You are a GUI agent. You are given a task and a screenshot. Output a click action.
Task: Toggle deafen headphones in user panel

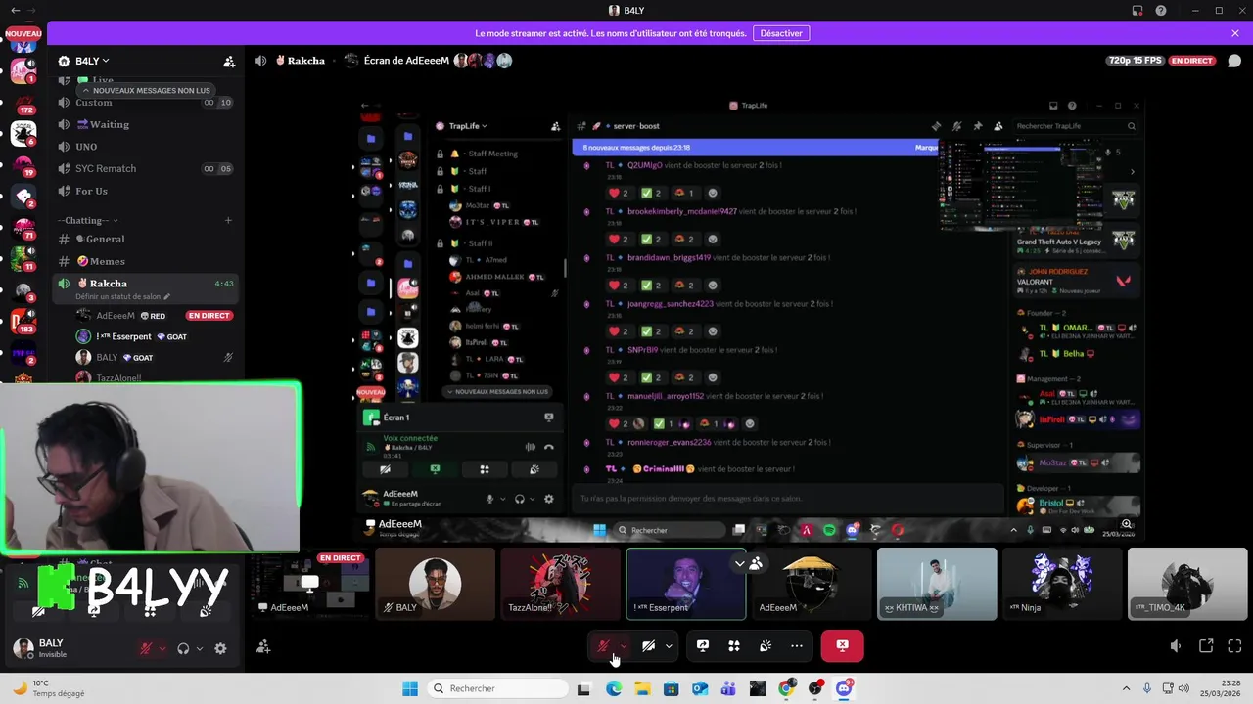click(x=183, y=648)
